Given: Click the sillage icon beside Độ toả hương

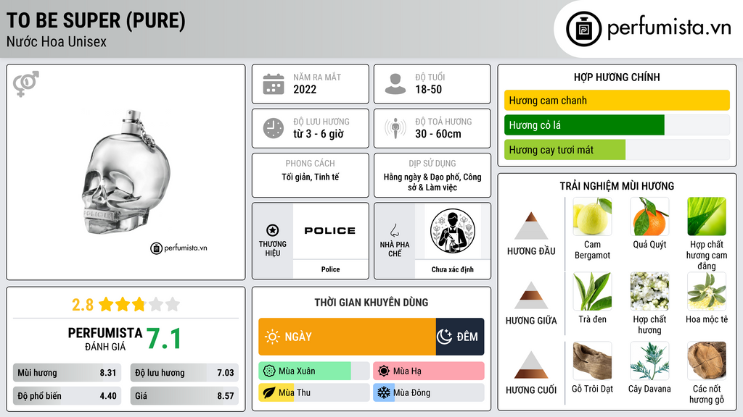Looking at the screenshot, I should [x=395, y=128].
